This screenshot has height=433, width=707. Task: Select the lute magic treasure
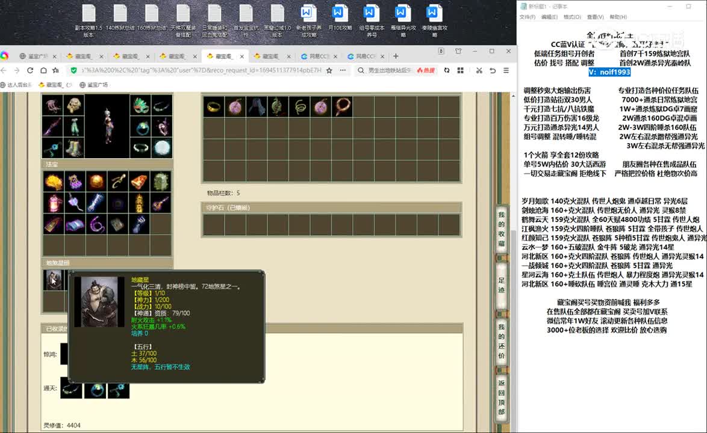(161, 203)
